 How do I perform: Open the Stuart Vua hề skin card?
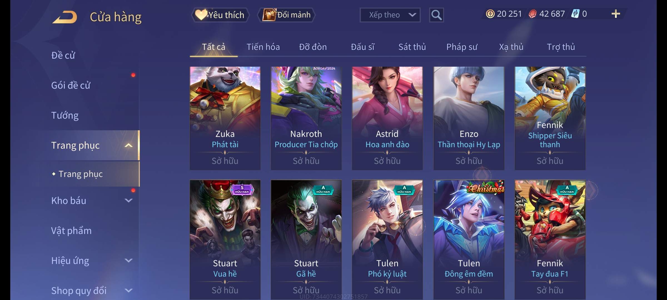(x=225, y=239)
